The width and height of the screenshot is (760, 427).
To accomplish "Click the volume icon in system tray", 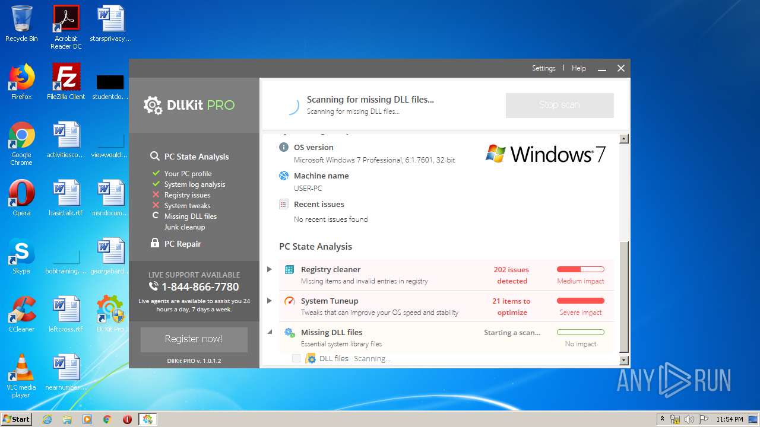I will [689, 419].
